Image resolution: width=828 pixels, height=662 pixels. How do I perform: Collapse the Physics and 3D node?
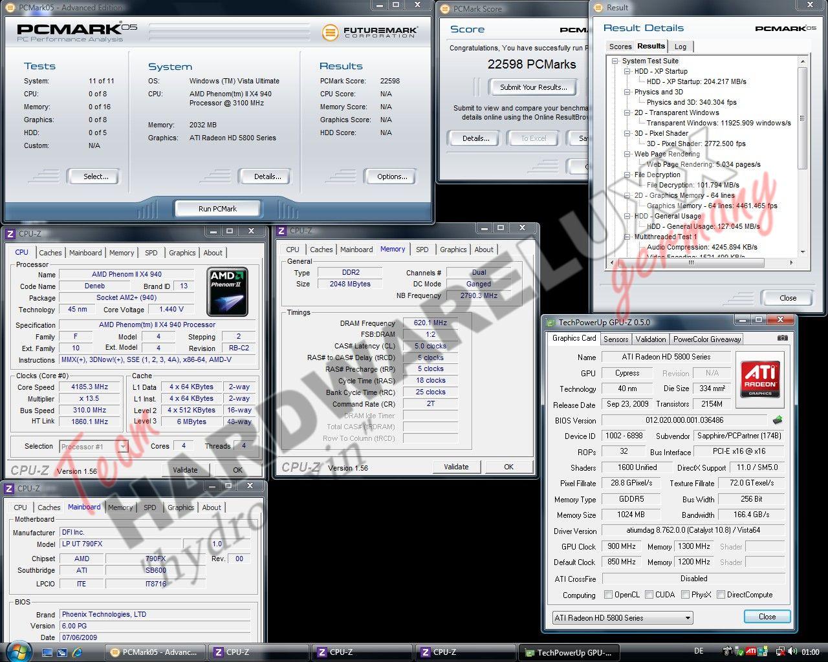point(627,92)
